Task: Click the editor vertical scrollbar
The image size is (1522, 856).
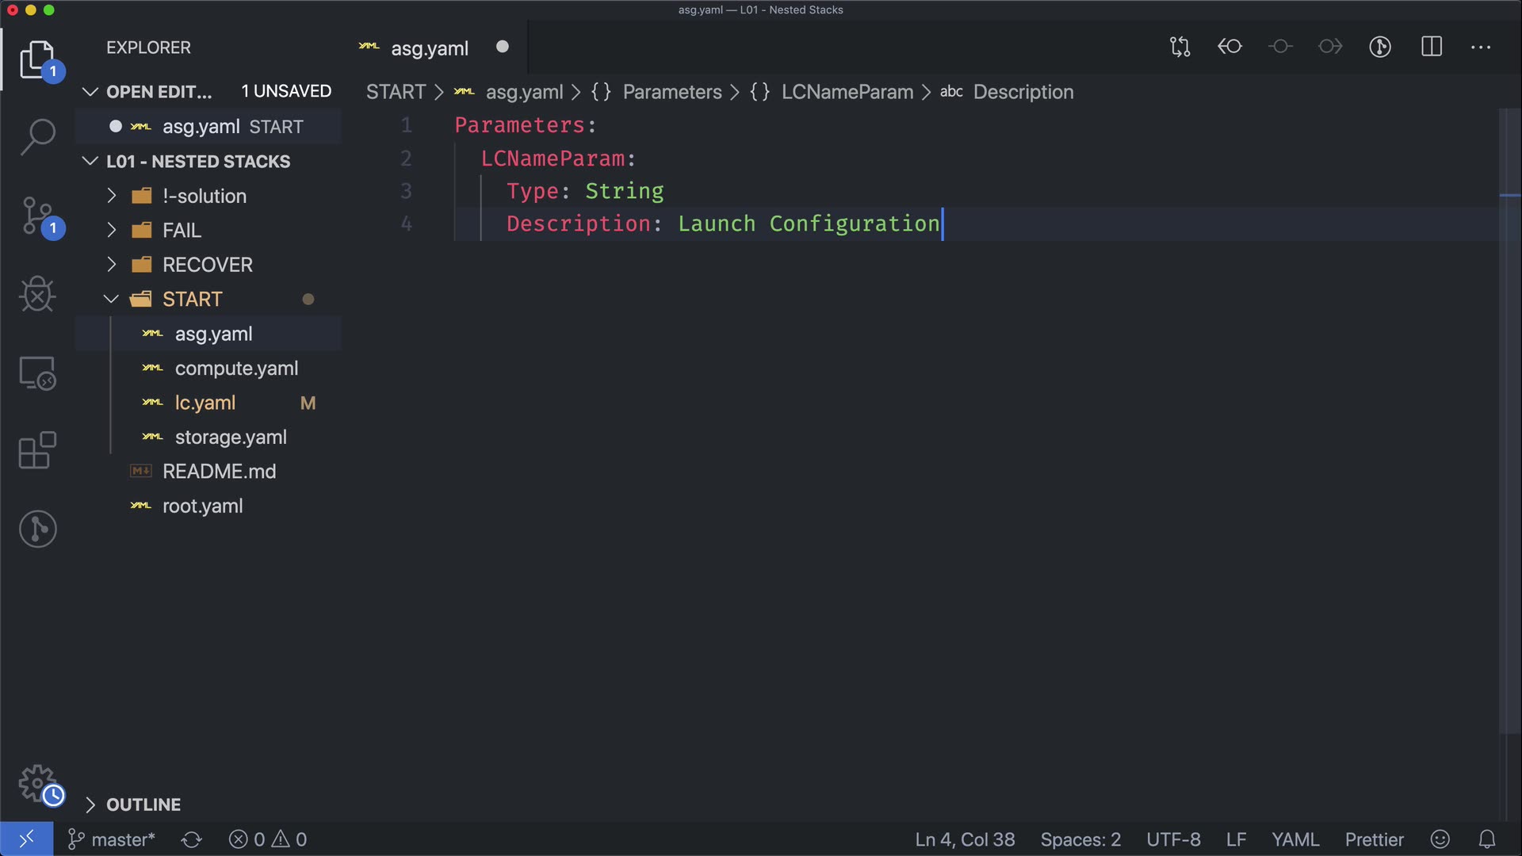Action: 1509,396
